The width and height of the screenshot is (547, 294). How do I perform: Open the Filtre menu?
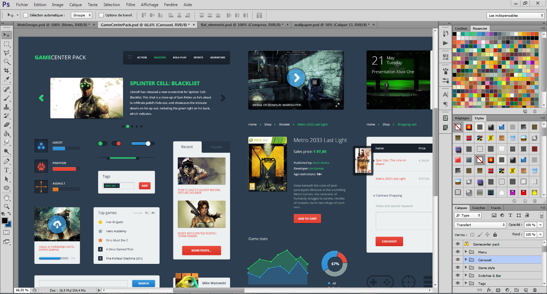tap(131, 5)
